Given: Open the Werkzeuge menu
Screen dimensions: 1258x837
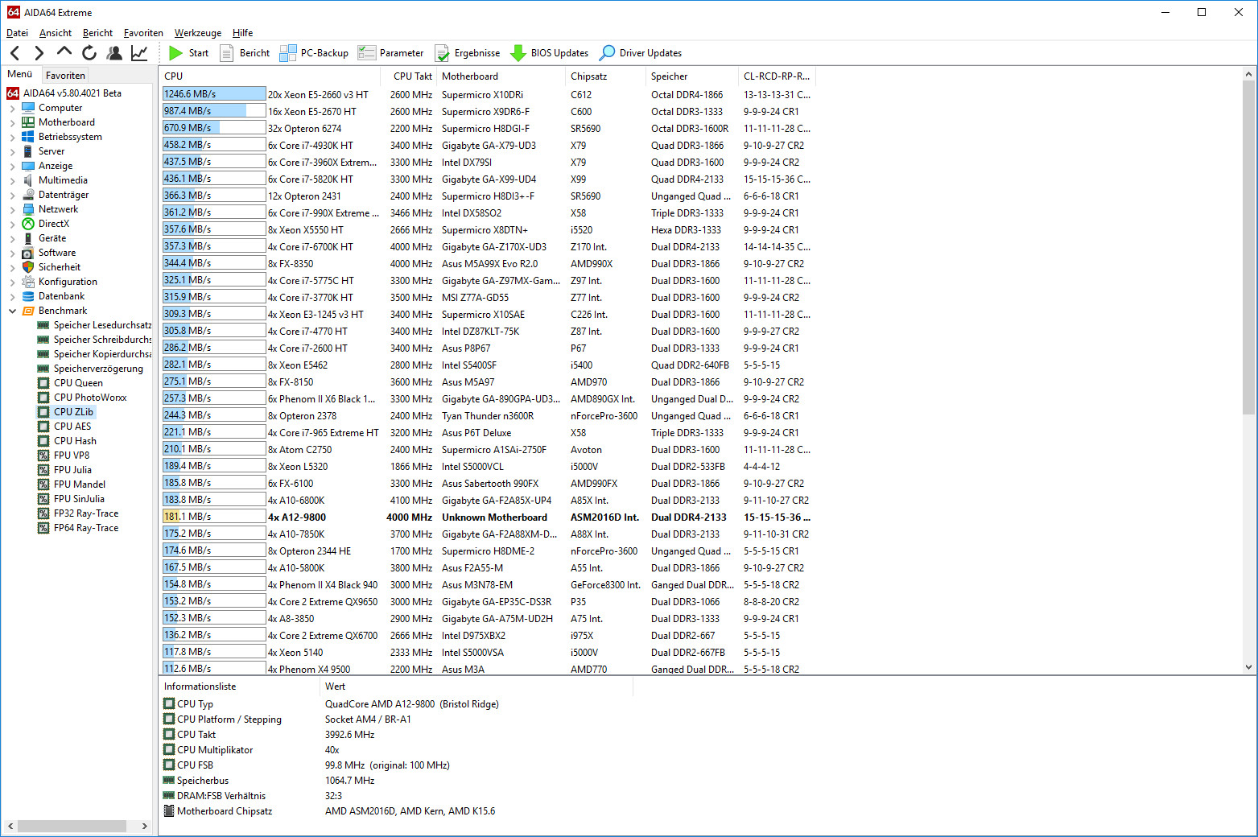Looking at the screenshot, I should (197, 33).
